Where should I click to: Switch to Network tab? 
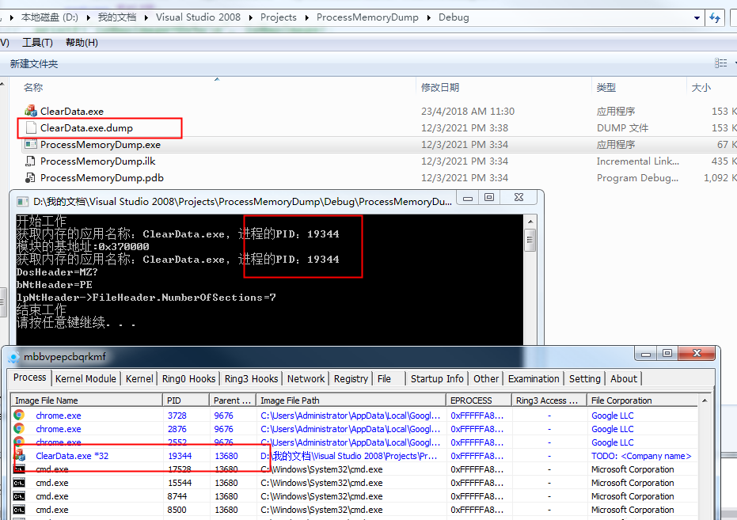pos(306,378)
